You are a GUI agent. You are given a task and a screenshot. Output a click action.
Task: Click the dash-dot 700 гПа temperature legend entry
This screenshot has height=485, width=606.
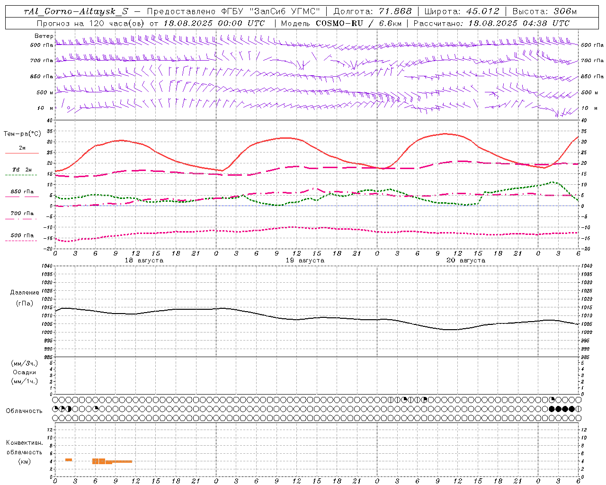(x=22, y=216)
